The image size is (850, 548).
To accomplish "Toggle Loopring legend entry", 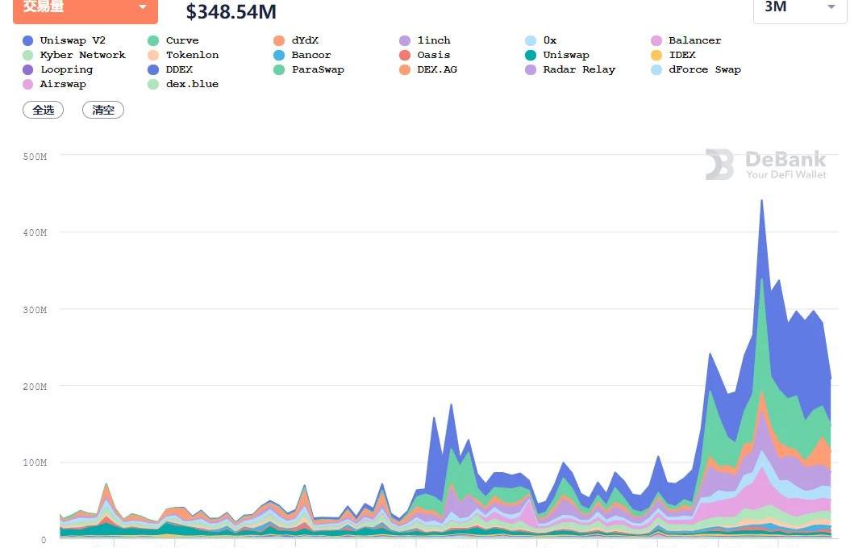I will 58,70.
